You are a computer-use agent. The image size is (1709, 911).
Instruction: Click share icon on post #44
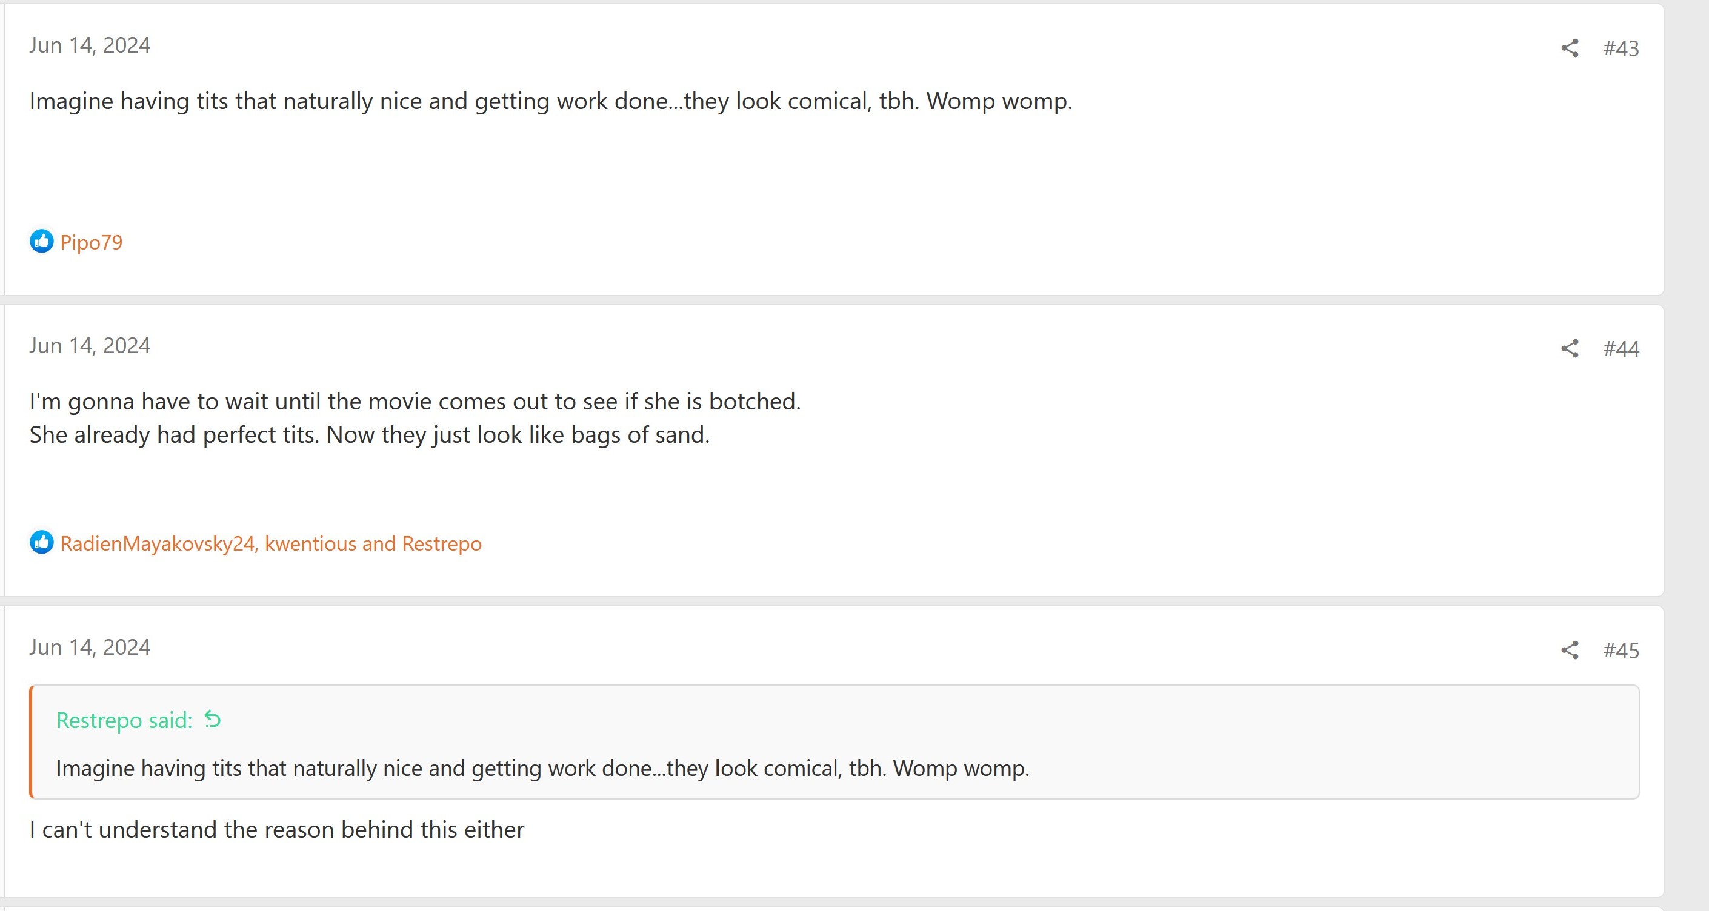tap(1569, 348)
